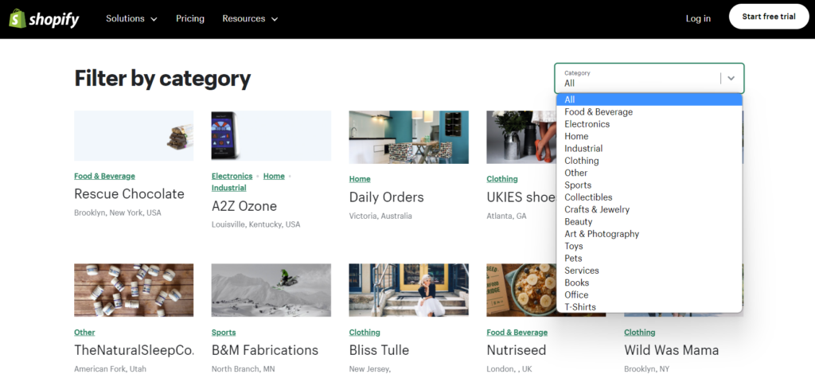Open the Daily Orders store title
The height and width of the screenshot is (382, 815).
pyautogui.click(x=386, y=197)
